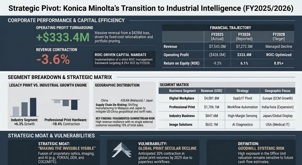Click the 'Strategy' column header
302x165 pixels.
(x=242, y=91)
